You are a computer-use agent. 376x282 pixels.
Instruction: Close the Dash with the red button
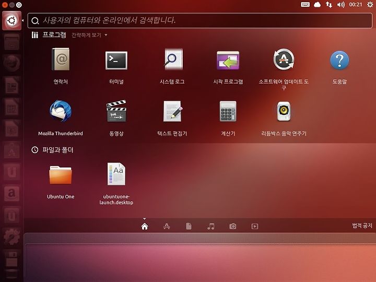(5, 5)
